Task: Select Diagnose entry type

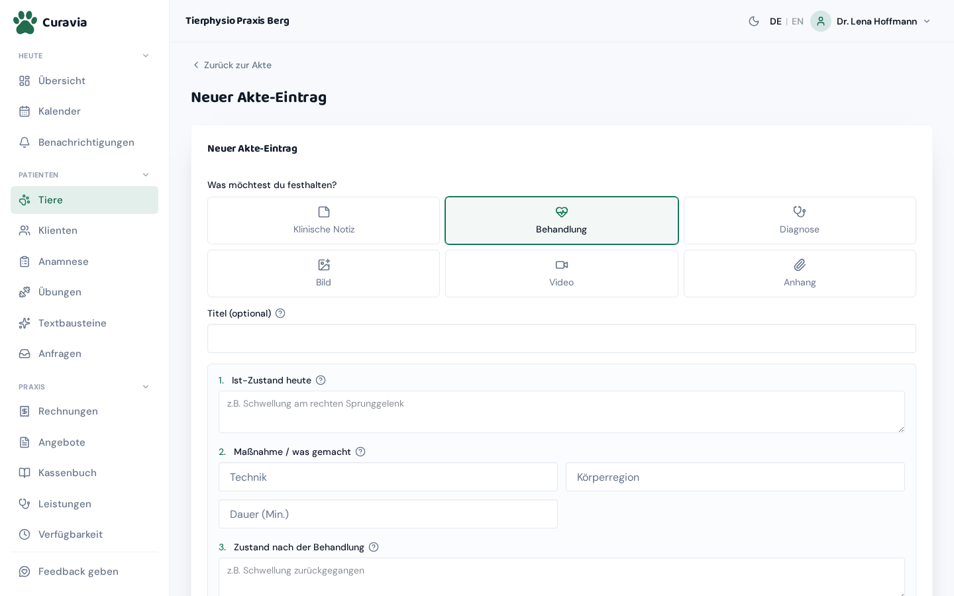Action: (x=800, y=221)
